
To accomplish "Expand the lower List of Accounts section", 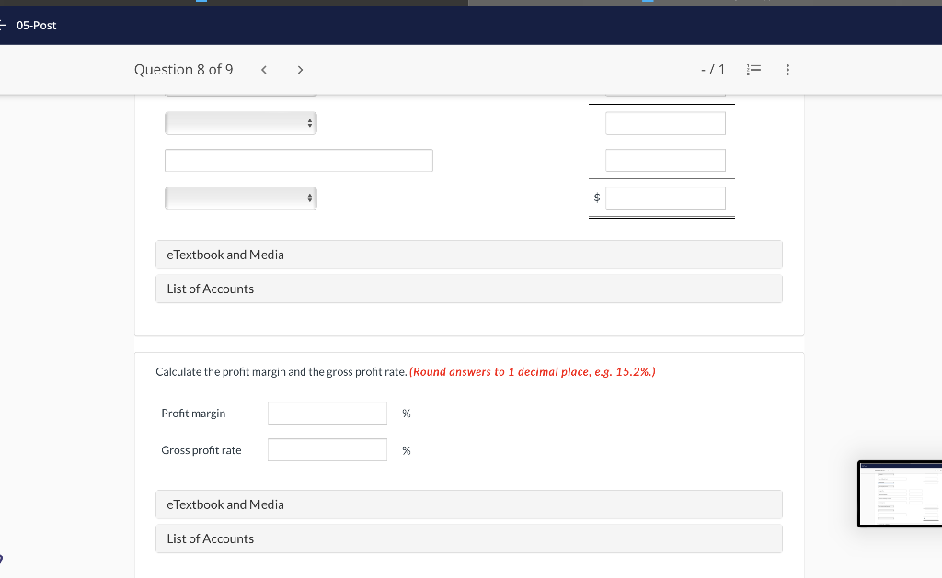I will pyautogui.click(x=468, y=539).
